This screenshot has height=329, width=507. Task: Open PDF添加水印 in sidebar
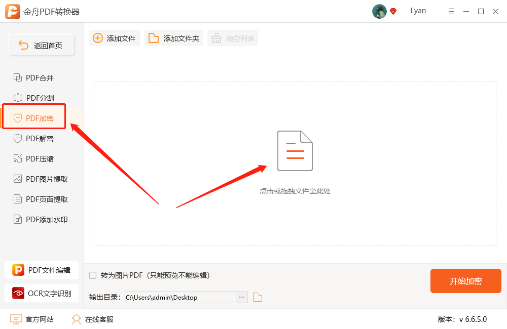tap(41, 220)
